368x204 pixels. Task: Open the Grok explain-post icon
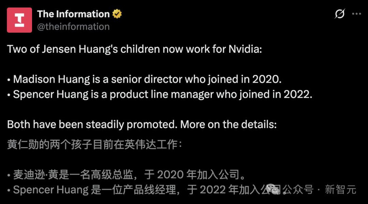[x=340, y=14]
